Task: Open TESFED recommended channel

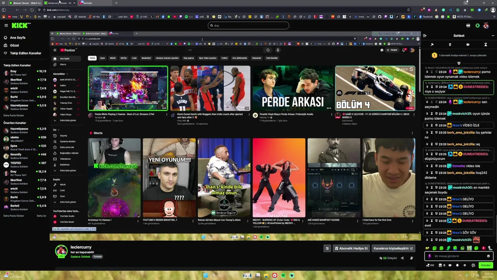Action: (x=25, y=164)
